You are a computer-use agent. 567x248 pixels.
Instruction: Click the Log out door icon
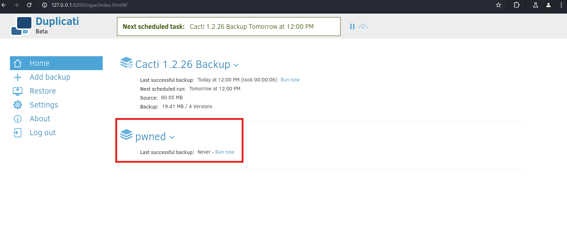[17, 133]
